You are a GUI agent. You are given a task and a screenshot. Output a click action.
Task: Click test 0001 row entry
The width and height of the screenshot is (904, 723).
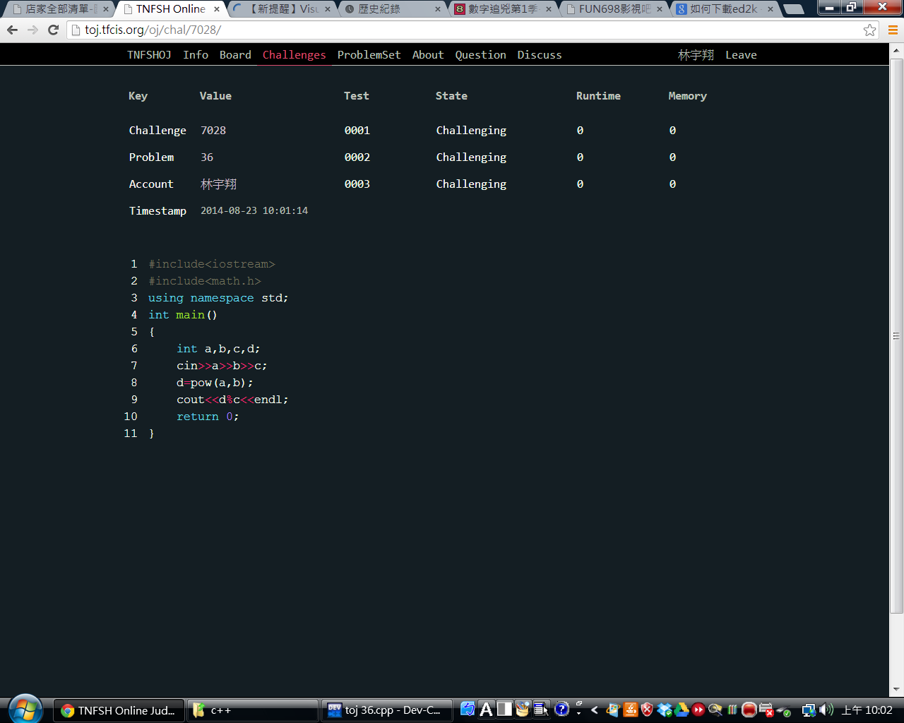coord(357,131)
